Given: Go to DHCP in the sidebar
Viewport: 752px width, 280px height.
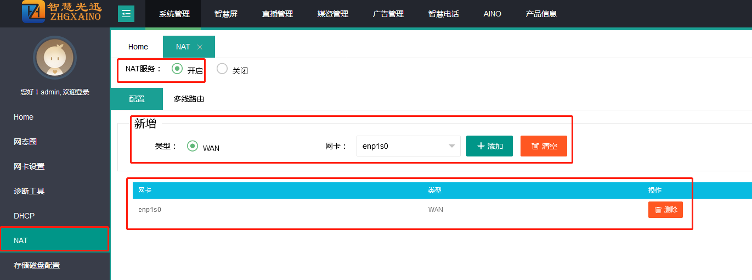Looking at the screenshot, I should [24, 216].
